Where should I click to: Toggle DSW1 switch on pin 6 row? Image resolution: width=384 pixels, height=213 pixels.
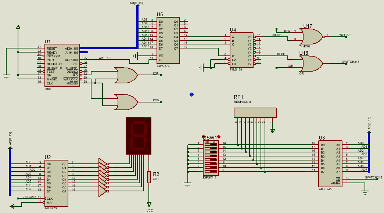pyautogui.click(x=211, y=164)
